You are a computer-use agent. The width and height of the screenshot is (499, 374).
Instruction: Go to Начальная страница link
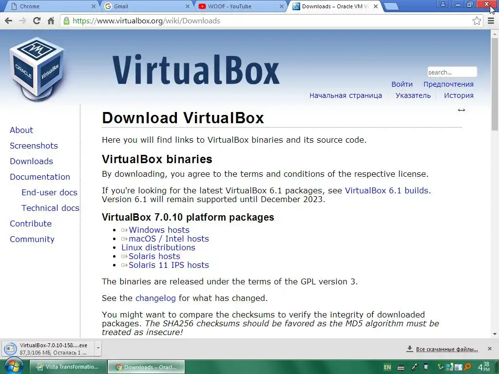[345, 95]
